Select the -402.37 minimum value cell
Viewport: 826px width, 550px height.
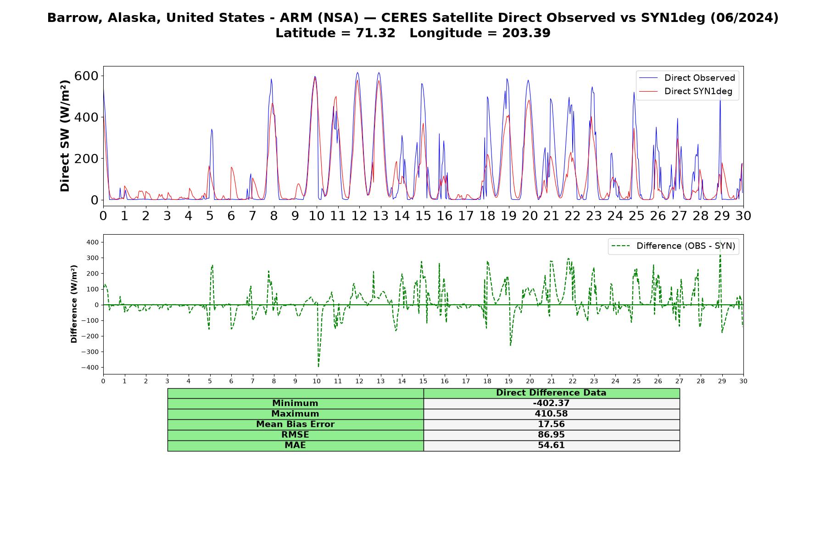pos(551,403)
